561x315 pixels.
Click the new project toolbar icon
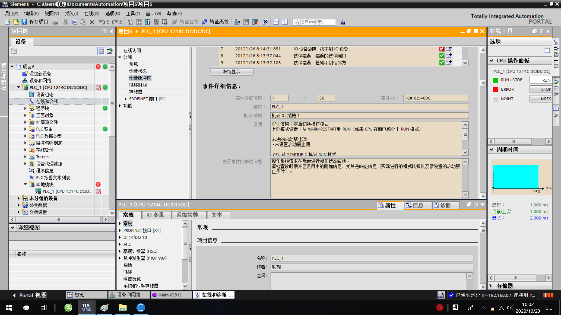tap(8, 22)
